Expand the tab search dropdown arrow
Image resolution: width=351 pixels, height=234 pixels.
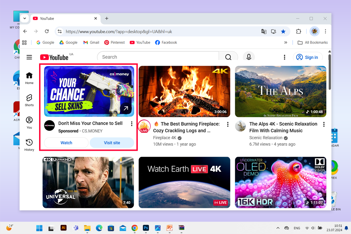point(25,19)
